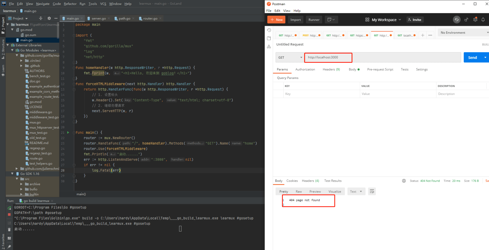Click GoLand rerun build icon
489x250 pixels.
pyautogui.click(x=9, y=208)
